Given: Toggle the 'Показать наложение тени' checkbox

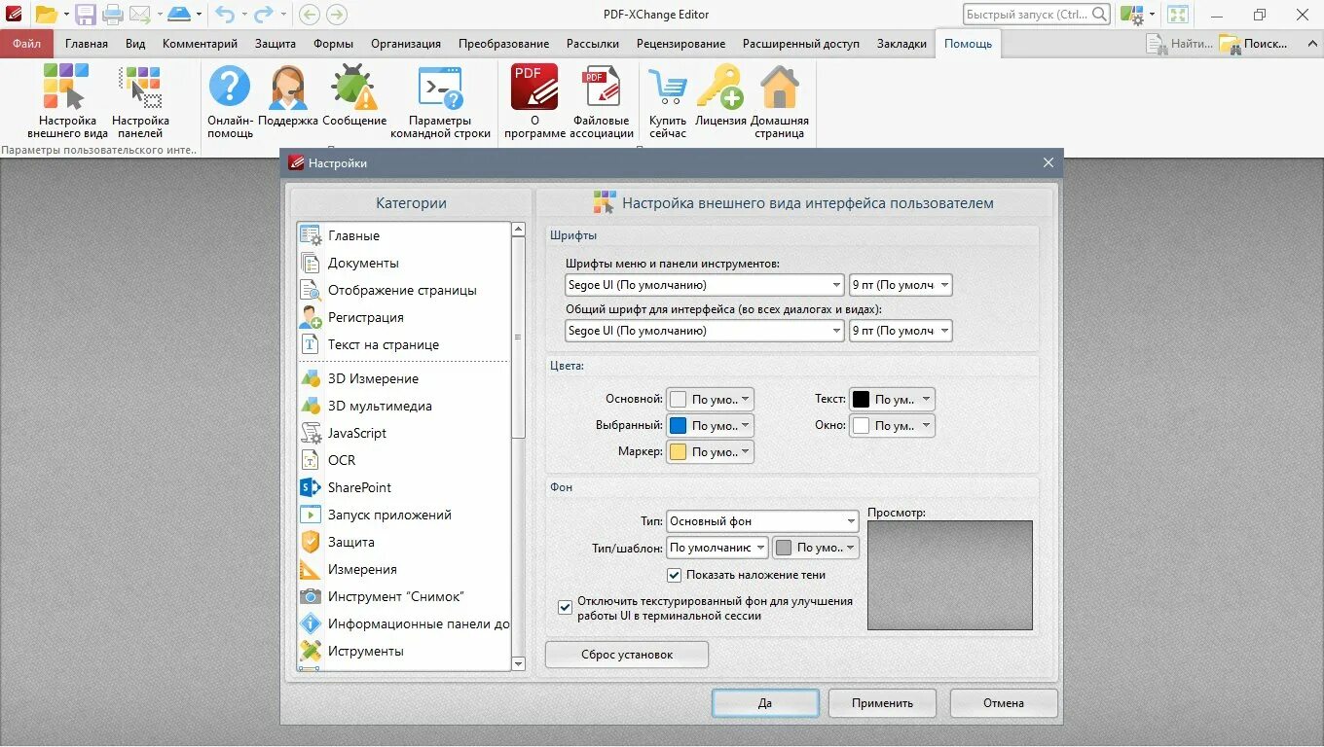Looking at the screenshot, I should (x=674, y=575).
